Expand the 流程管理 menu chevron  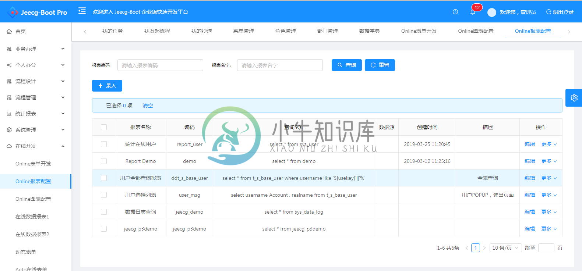63,97
